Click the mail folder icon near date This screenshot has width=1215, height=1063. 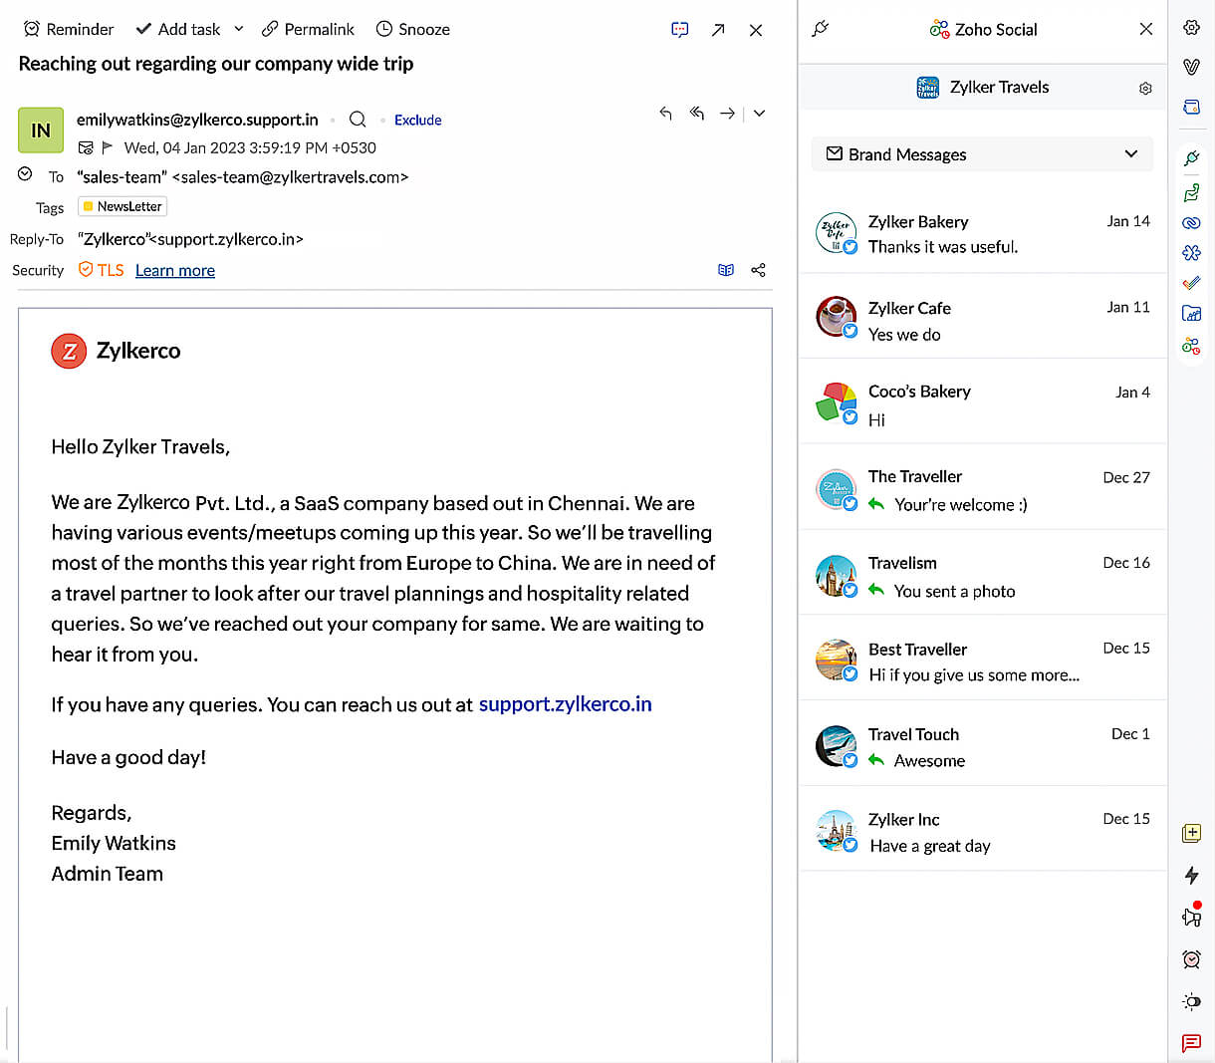86,147
